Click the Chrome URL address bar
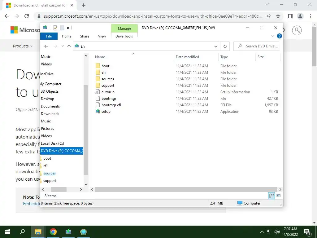317x238 pixels. coord(153,16)
